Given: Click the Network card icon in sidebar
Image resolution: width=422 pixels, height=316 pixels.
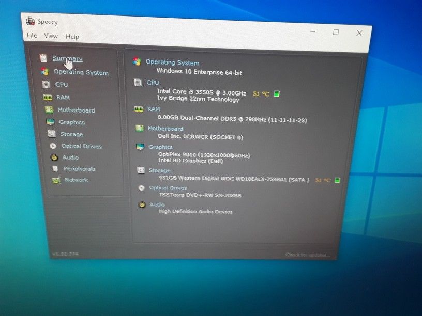Looking at the screenshot, I should click(56, 180).
